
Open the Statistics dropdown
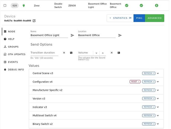tap(120, 18)
